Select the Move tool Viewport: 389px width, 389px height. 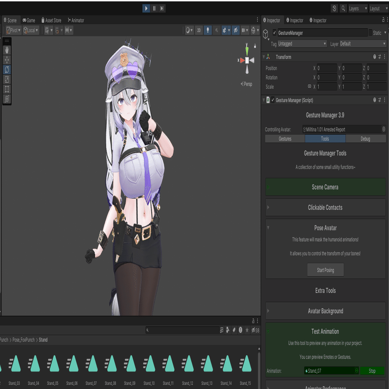click(x=7, y=60)
